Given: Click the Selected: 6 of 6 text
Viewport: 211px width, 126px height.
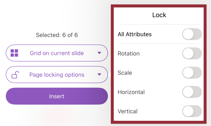Looking at the screenshot, I should point(57,35).
